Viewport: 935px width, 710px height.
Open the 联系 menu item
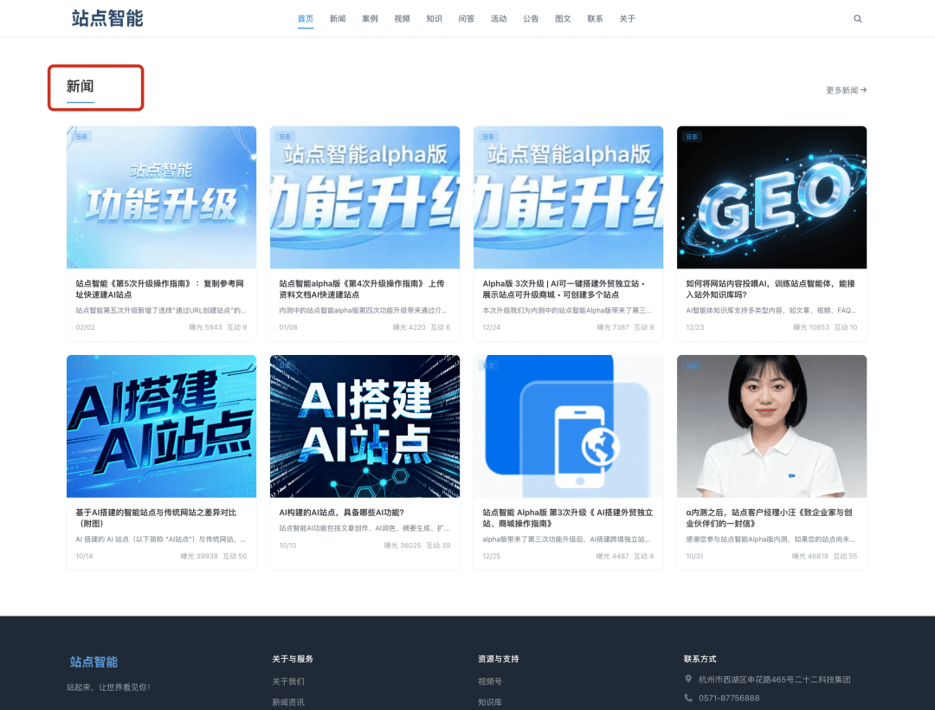(x=595, y=19)
